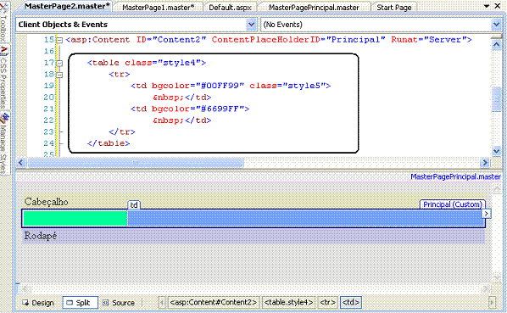
Task: Click the tag navigator left arrow
Action: (162, 303)
